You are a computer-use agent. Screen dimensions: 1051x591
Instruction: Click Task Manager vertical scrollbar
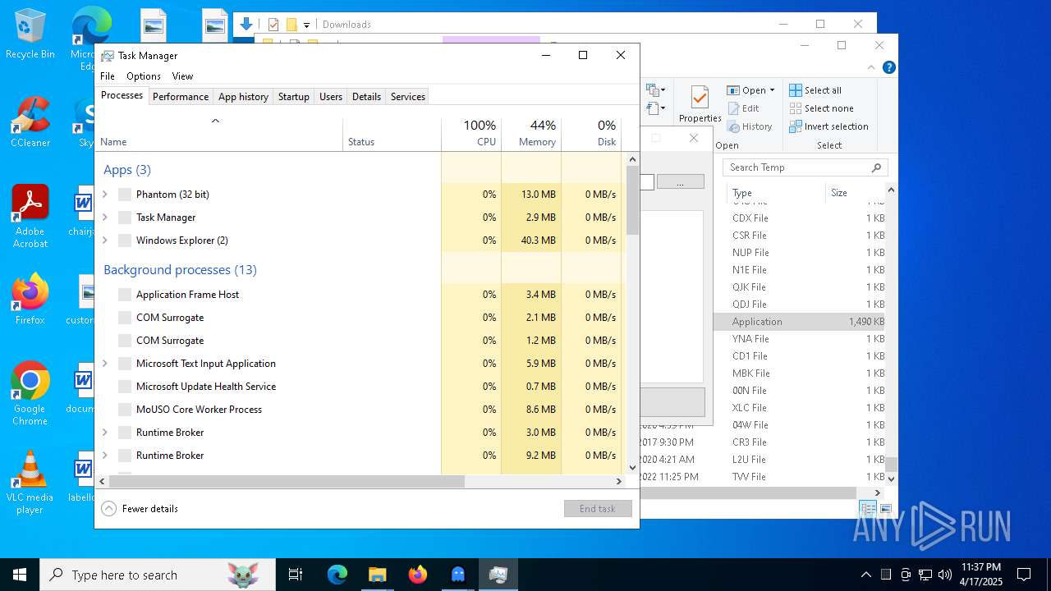click(632, 200)
